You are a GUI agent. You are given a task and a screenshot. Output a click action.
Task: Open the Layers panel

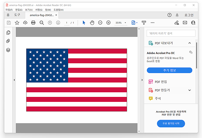8,50
